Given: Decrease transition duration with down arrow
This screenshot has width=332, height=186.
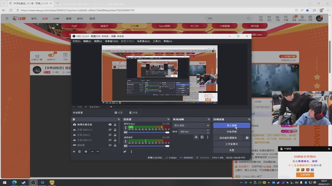Looking at the screenshot, I should (208, 133).
